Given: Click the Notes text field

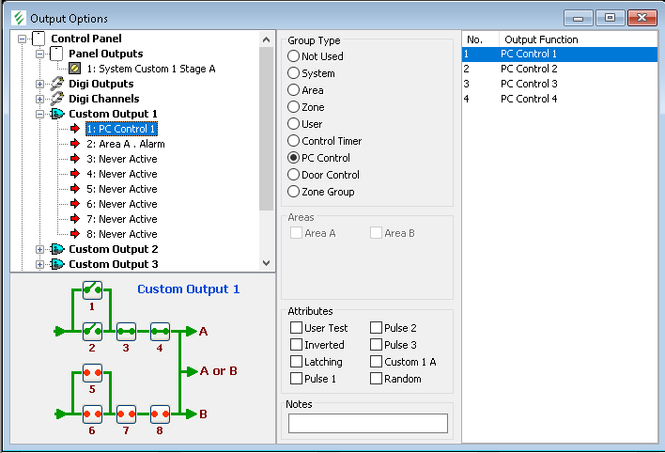Looking at the screenshot, I should (x=367, y=423).
